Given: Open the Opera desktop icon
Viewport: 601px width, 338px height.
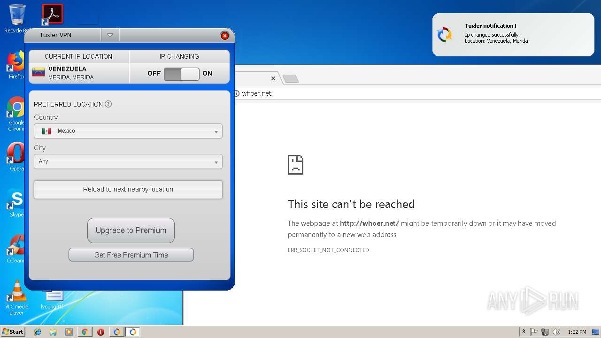Looking at the screenshot, I should point(16,156).
